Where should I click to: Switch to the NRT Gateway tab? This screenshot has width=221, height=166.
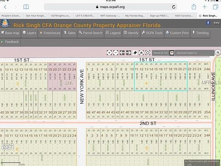tap(110, 16)
